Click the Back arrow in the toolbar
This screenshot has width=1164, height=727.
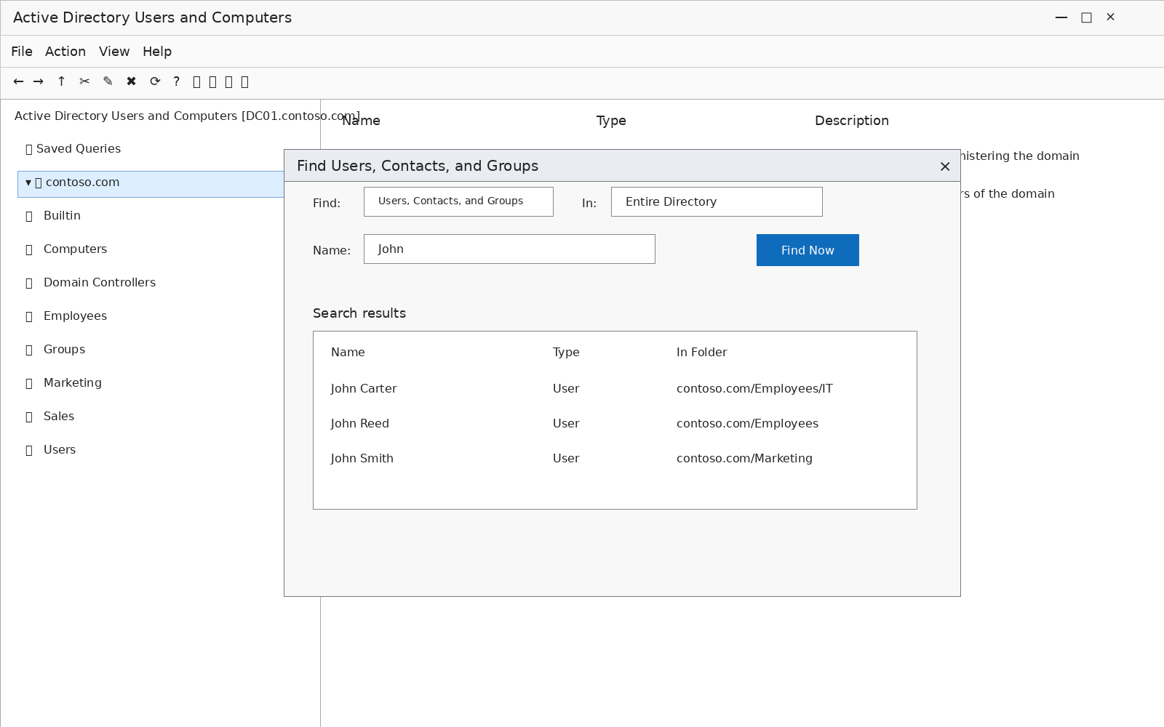pyautogui.click(x=18, y=81)
